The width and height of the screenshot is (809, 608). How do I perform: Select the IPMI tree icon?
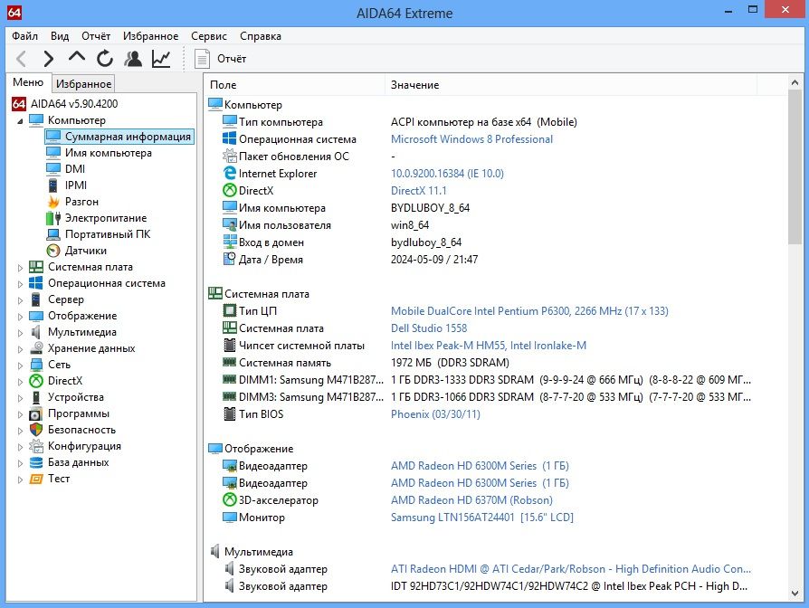53,185
